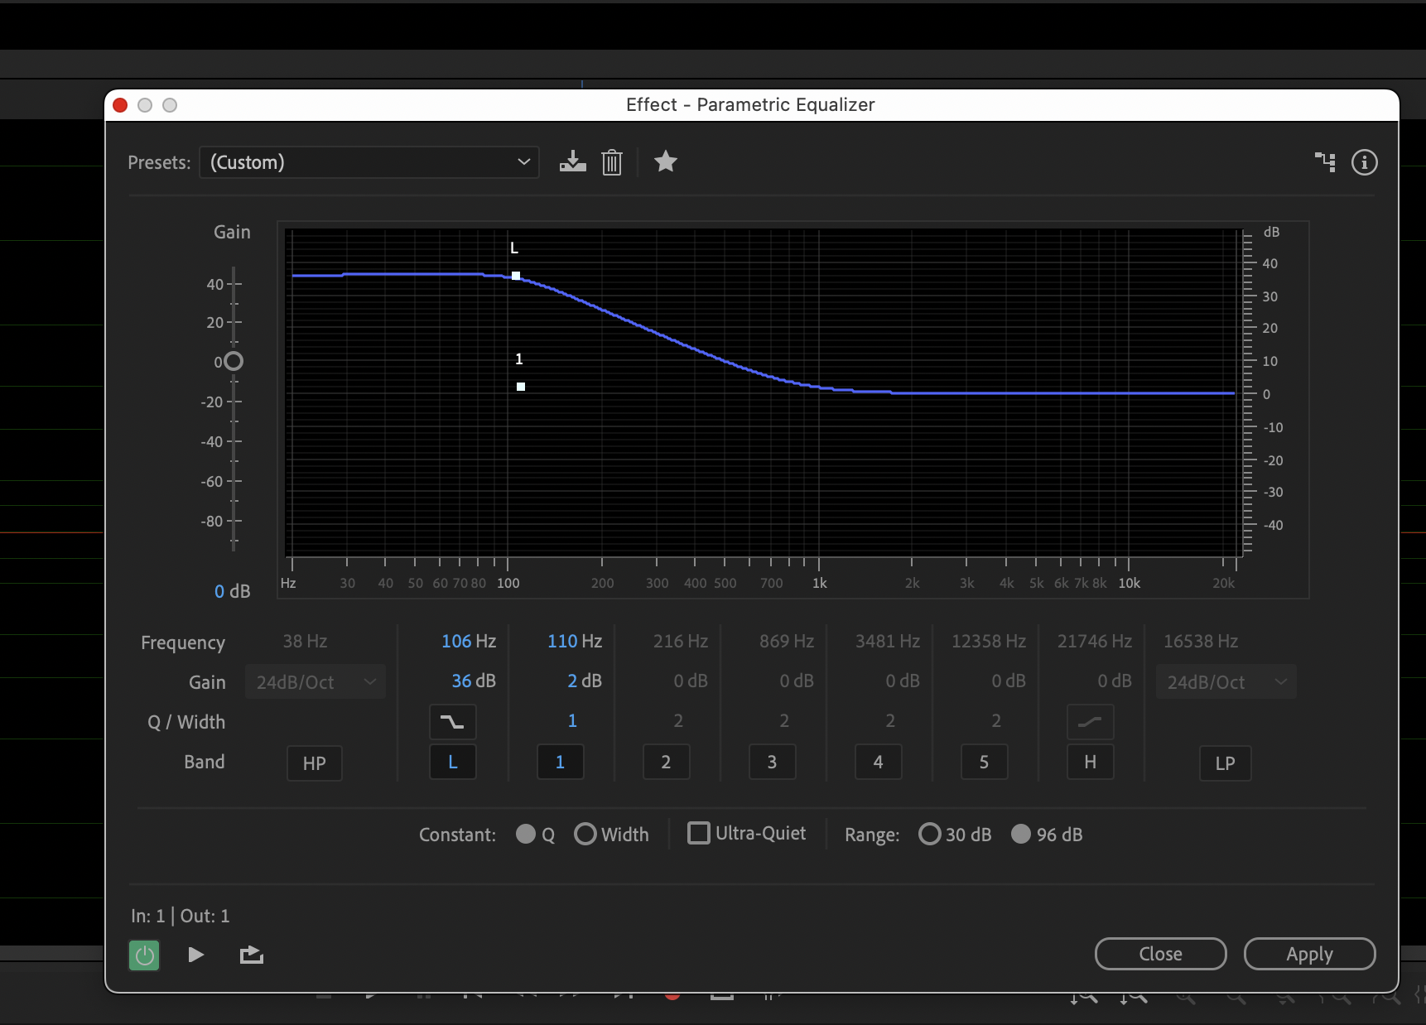Select the Width constant radio button

click(x=585, y=834)
